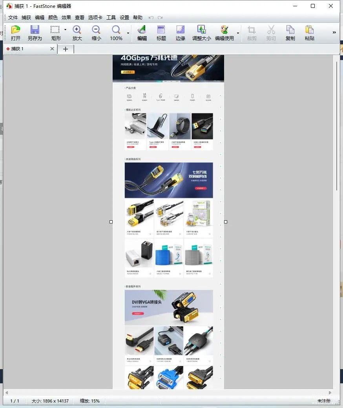The image size is (343, 408).
Task: Minimize the FastStone editor window
Action: (295, 6)
